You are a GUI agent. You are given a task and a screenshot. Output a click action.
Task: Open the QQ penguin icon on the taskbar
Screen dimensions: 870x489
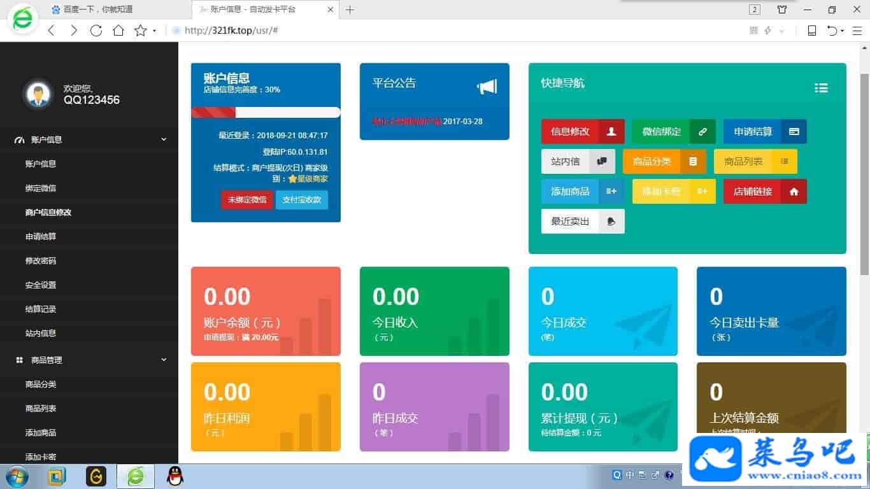(175, 476)
